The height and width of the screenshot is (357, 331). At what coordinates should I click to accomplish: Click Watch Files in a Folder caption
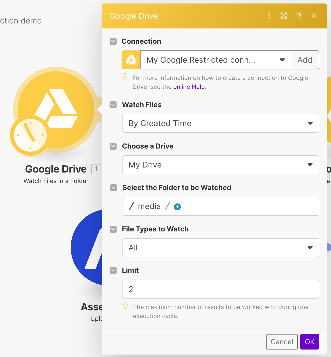(56, 181)
